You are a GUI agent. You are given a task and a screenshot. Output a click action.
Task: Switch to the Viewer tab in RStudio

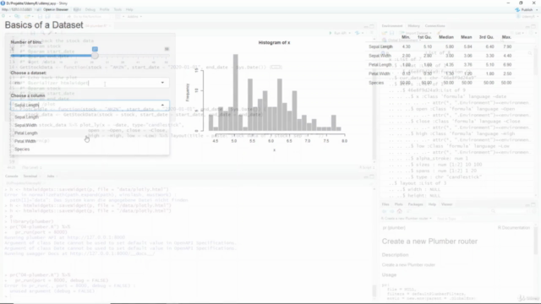tap(446, 204)
